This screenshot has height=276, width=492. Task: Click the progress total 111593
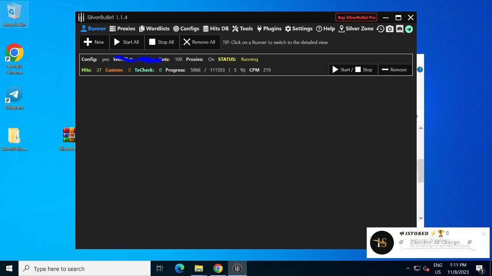click(x=217, y=70)
